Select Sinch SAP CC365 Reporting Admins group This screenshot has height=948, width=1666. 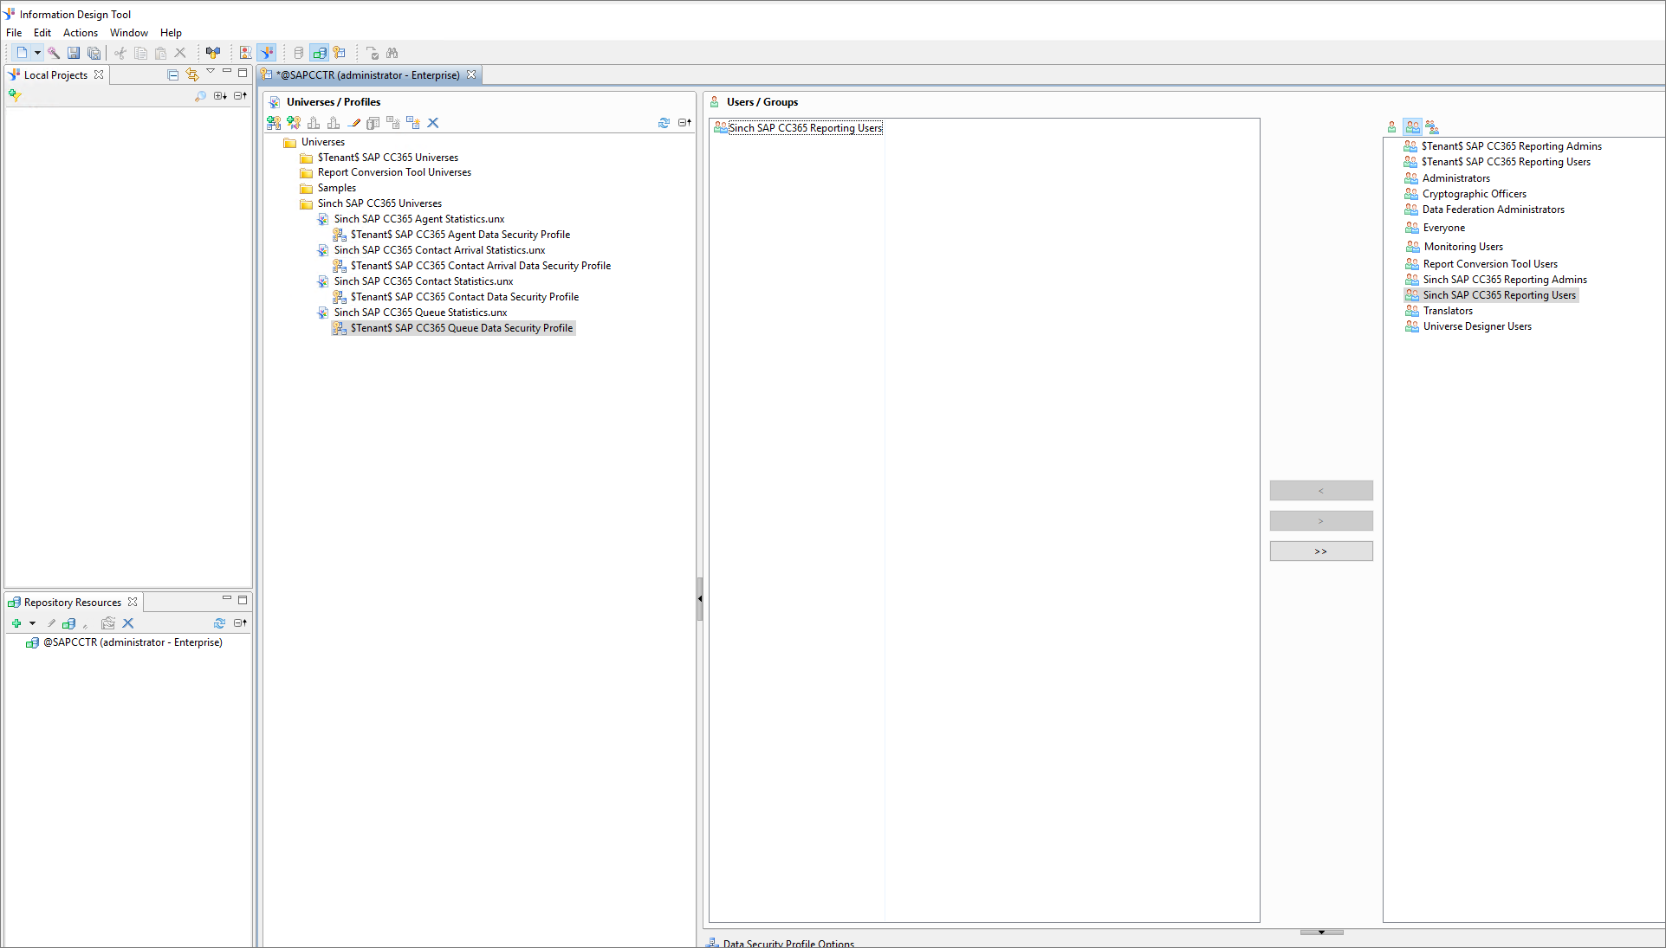pyautogui.click(x=1504, y=280)
